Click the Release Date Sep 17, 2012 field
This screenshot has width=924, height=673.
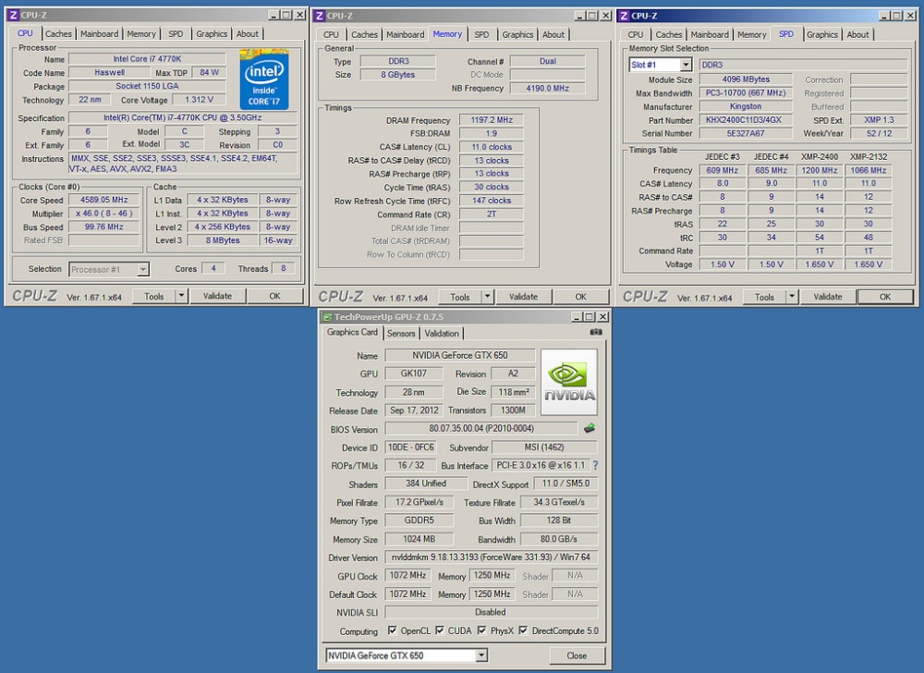tap(414, 410)
